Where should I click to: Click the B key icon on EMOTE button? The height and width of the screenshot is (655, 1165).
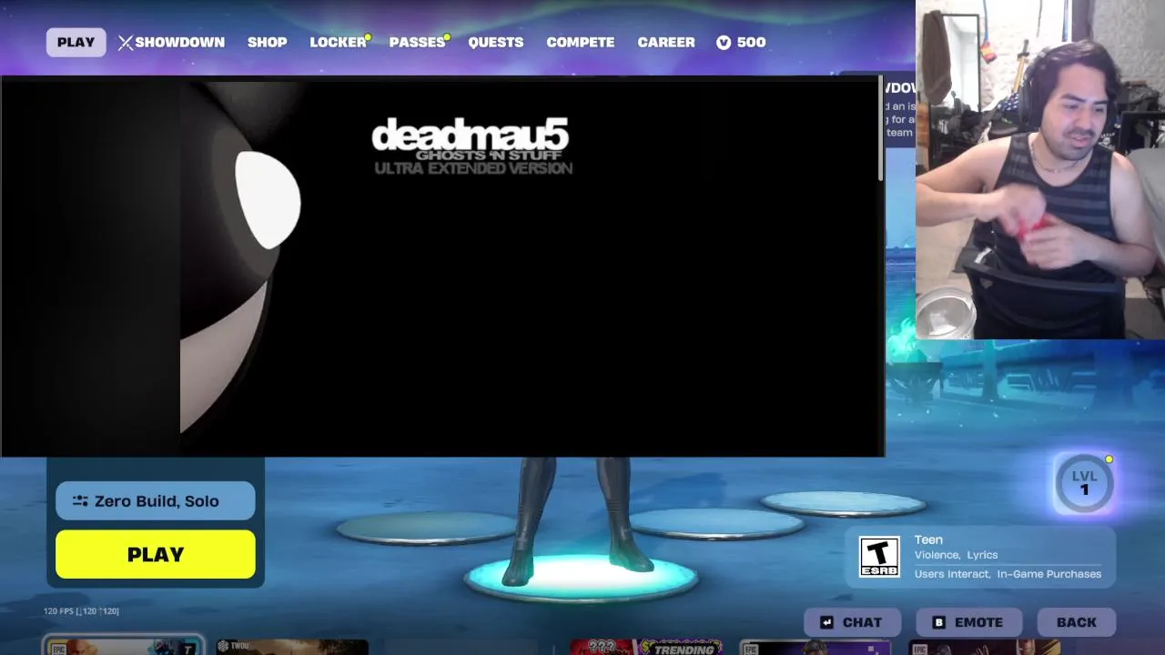939,622
